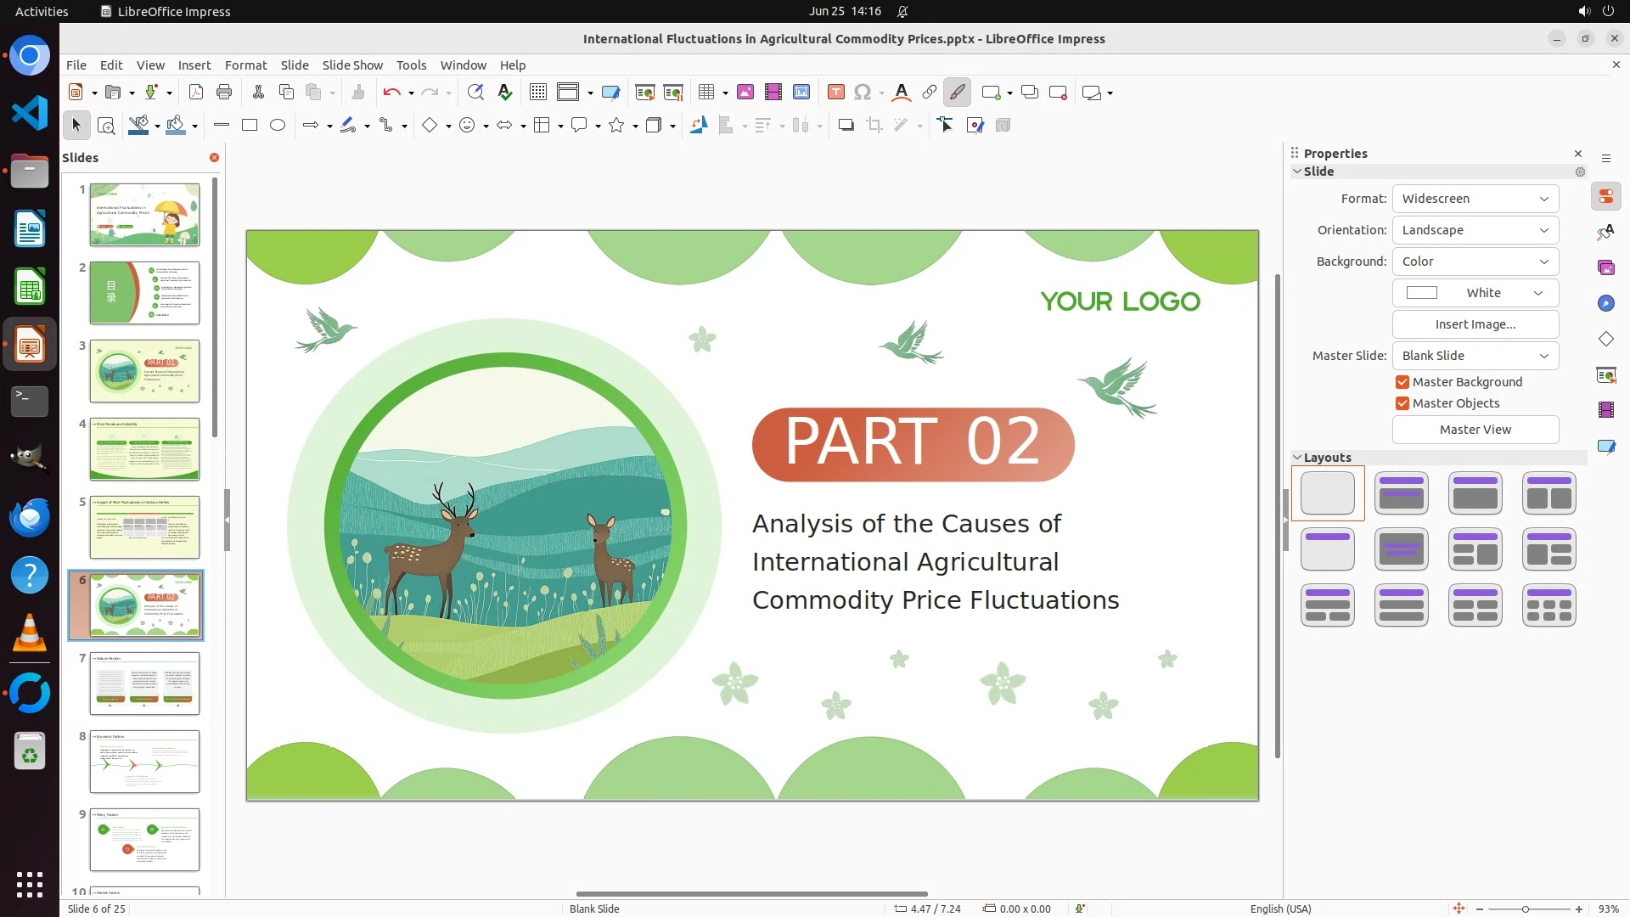Click the Shadow toggle icon
Image resolution: width=1630 pixels, height=917 pixels.
846,126
